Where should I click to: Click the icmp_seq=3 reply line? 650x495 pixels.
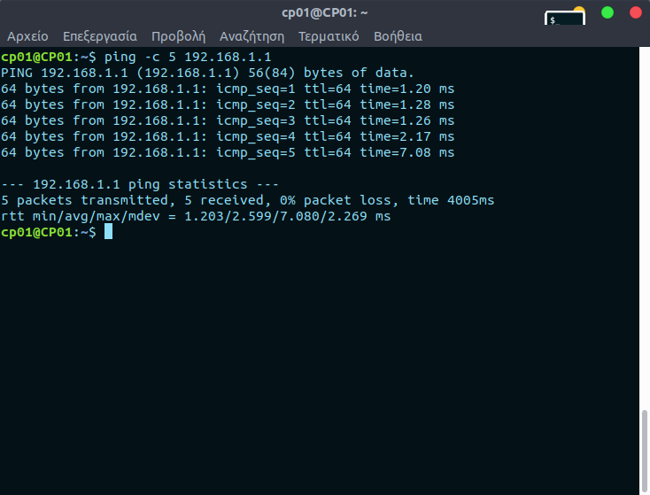point(228,120)
